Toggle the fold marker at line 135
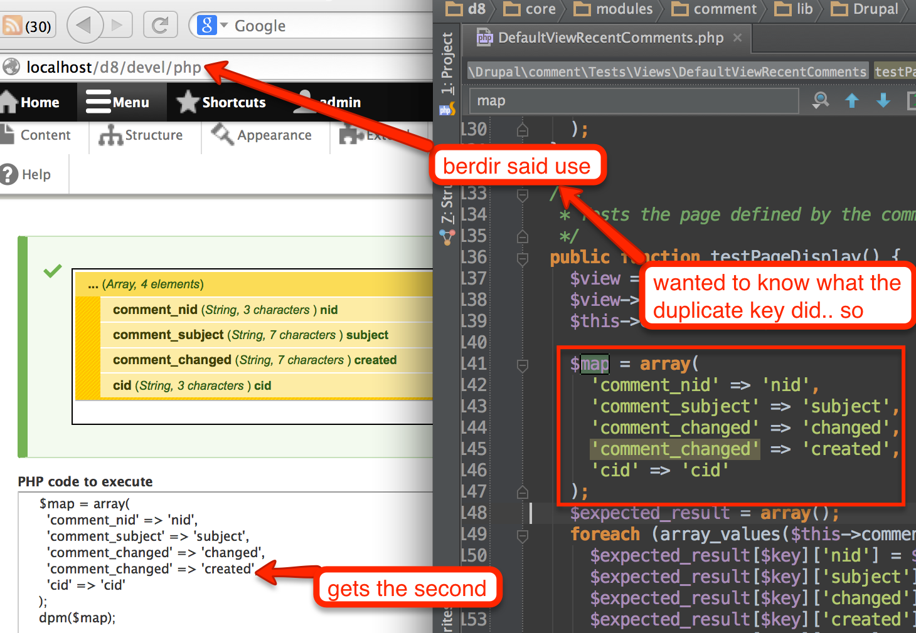Screen dimensions: 916x633 pos(522,236)
